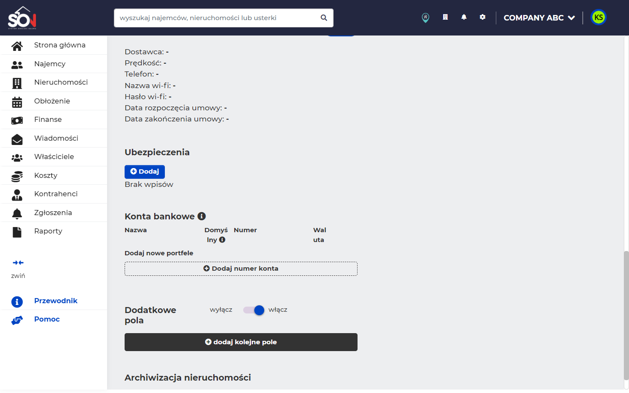Screen dimensions: 629x393
Task: Click the zwiń collapse sidebar icon
Action: [18, 263]
